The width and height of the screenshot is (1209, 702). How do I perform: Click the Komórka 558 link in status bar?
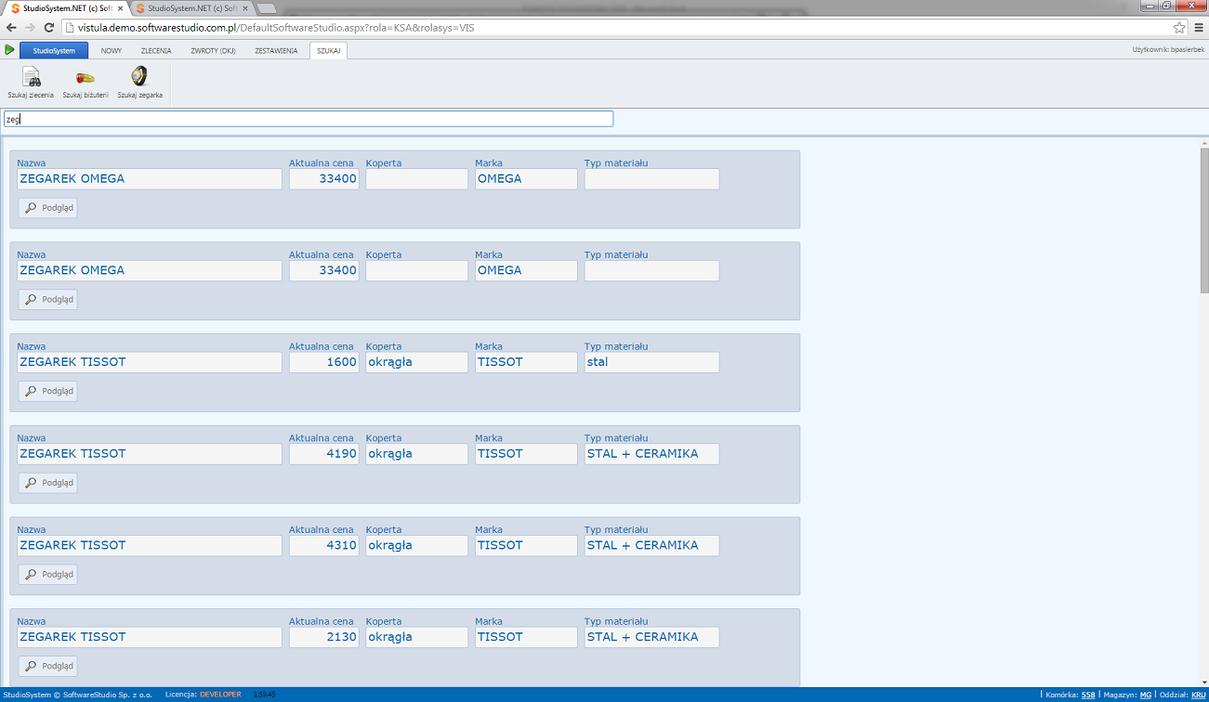pos(1088,695)
